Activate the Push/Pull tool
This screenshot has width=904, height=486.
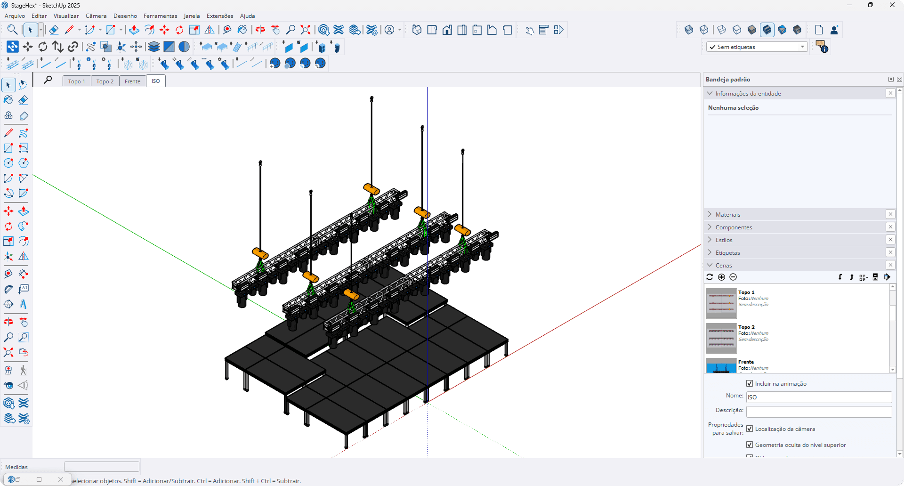(23, 211)
